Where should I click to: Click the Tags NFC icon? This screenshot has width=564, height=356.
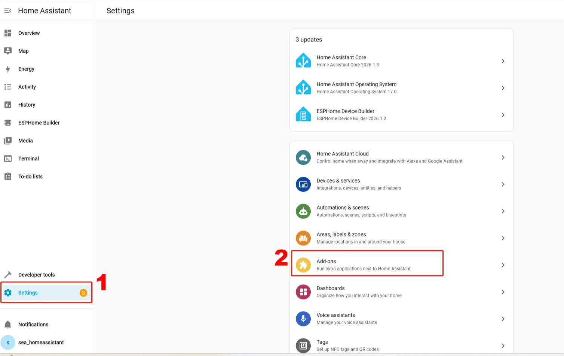coord(303,346)
